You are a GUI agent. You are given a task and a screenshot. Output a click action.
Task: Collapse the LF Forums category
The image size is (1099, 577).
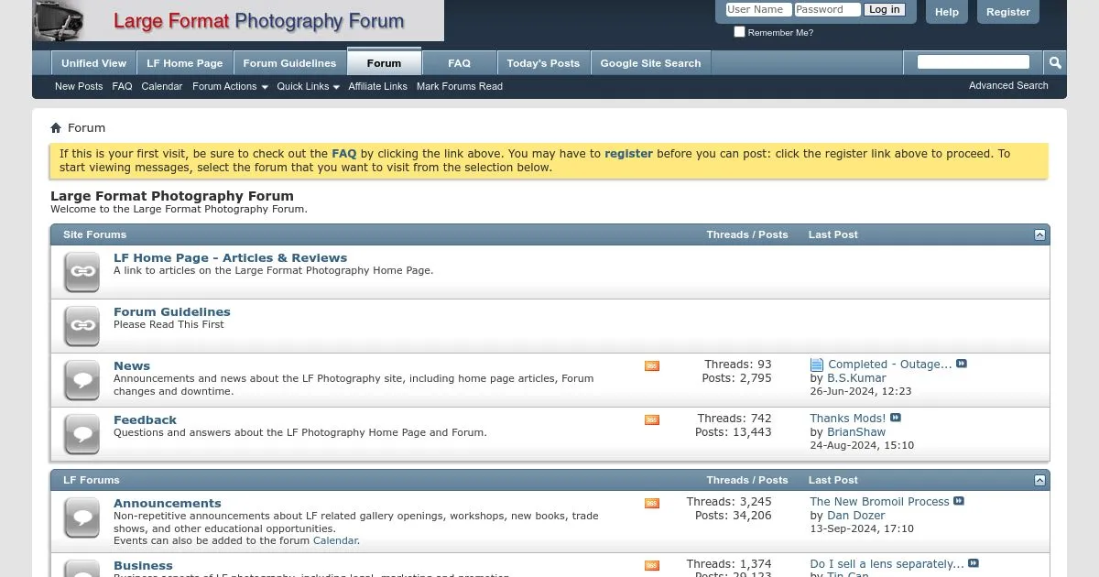click(x=1039, y=481)
